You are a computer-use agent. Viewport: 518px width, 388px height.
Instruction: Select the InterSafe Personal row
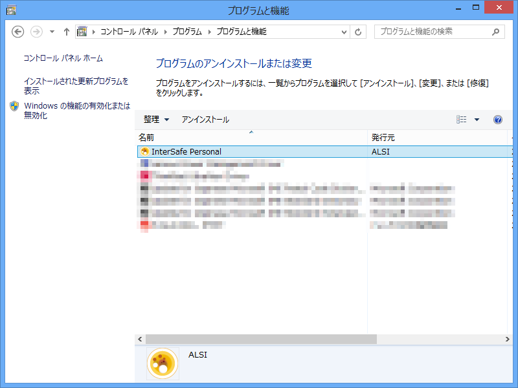coord(325,151)
